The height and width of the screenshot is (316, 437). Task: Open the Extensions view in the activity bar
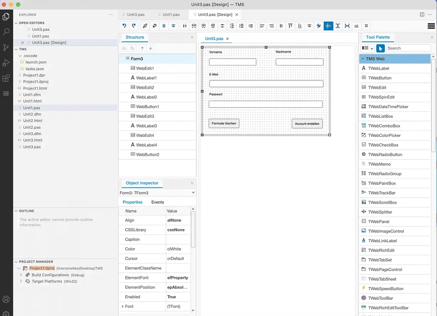[x=6, y=78]
